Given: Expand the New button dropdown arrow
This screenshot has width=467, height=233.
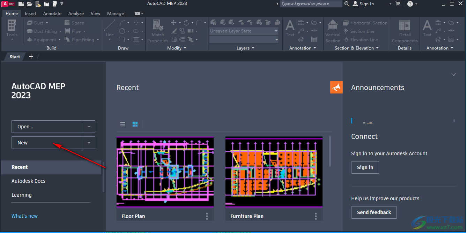Looking at the screenshot, I should pos(89,143).
